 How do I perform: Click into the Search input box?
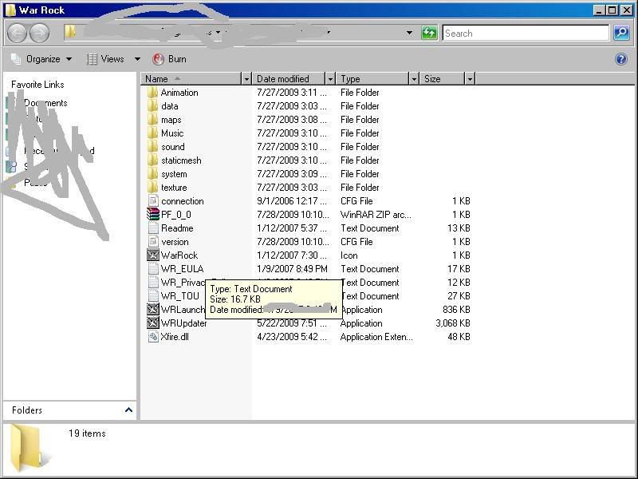pos(526,33)
